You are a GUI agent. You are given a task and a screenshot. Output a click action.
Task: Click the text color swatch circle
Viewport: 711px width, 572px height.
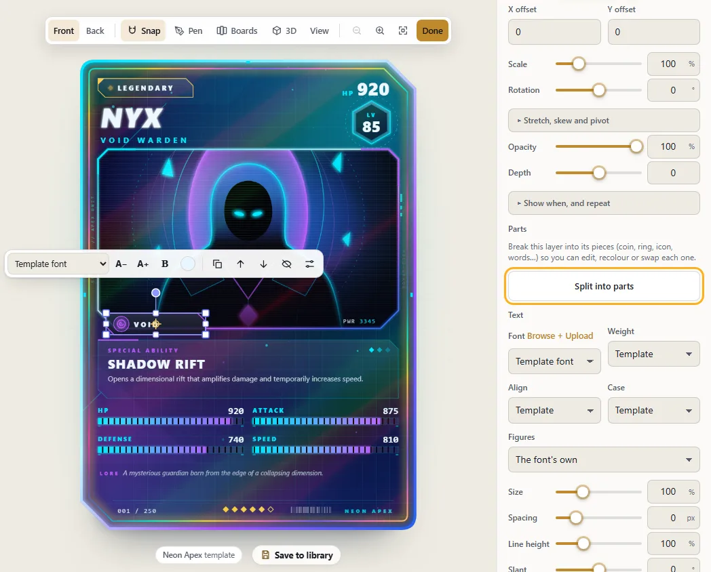(x=188, y=264)
